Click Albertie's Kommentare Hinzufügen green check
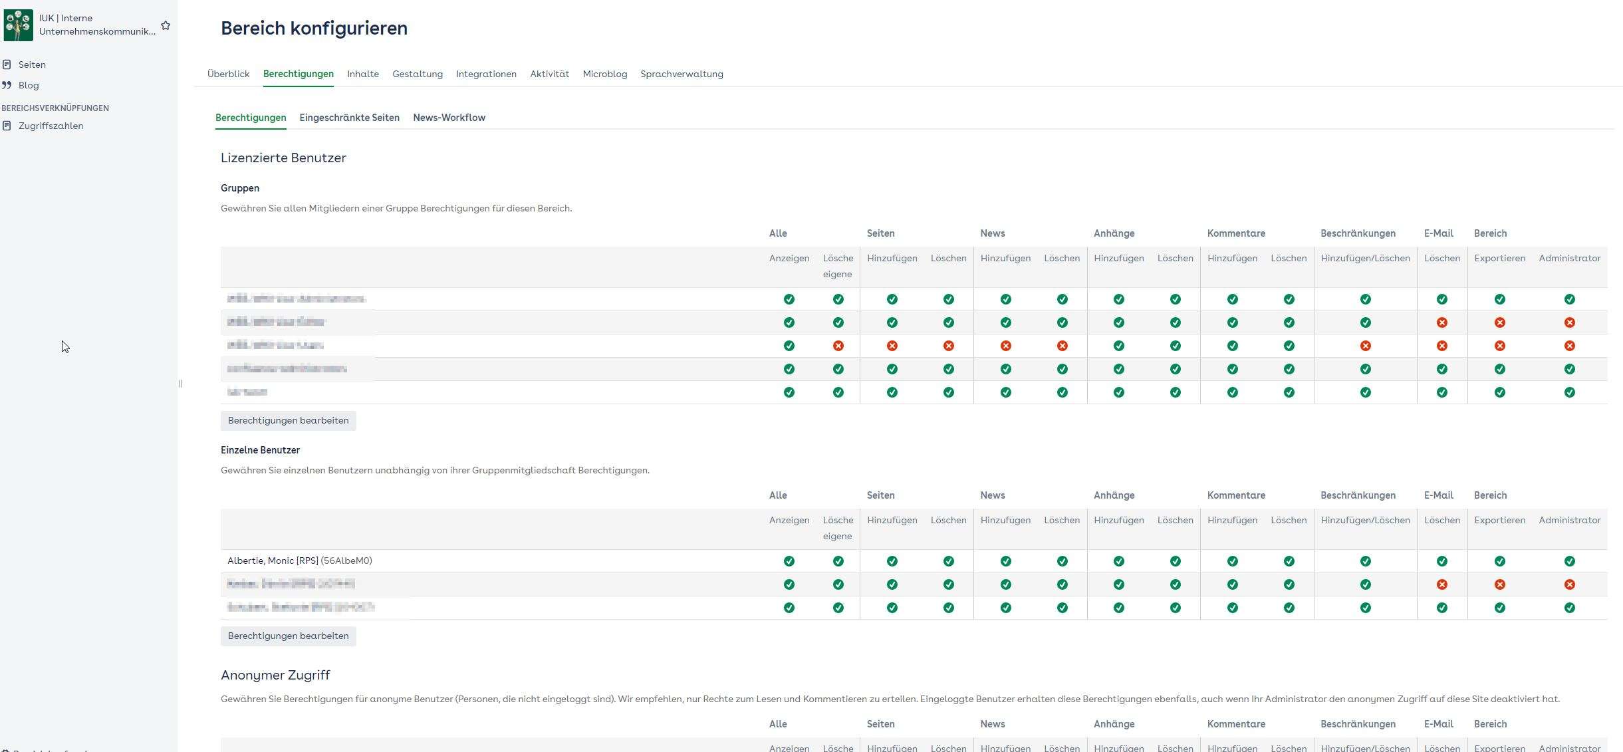Viewport: 1623px width, 752px height. (1233, 561)
